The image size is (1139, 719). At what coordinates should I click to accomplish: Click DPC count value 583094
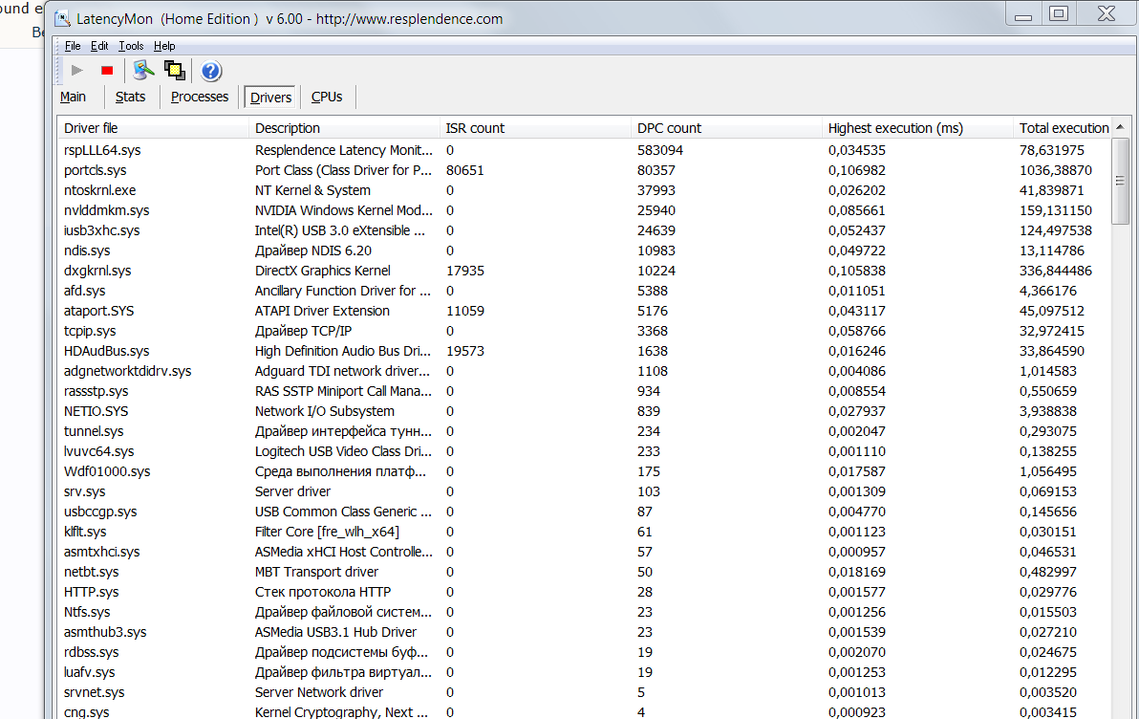[x=660, y=150]
